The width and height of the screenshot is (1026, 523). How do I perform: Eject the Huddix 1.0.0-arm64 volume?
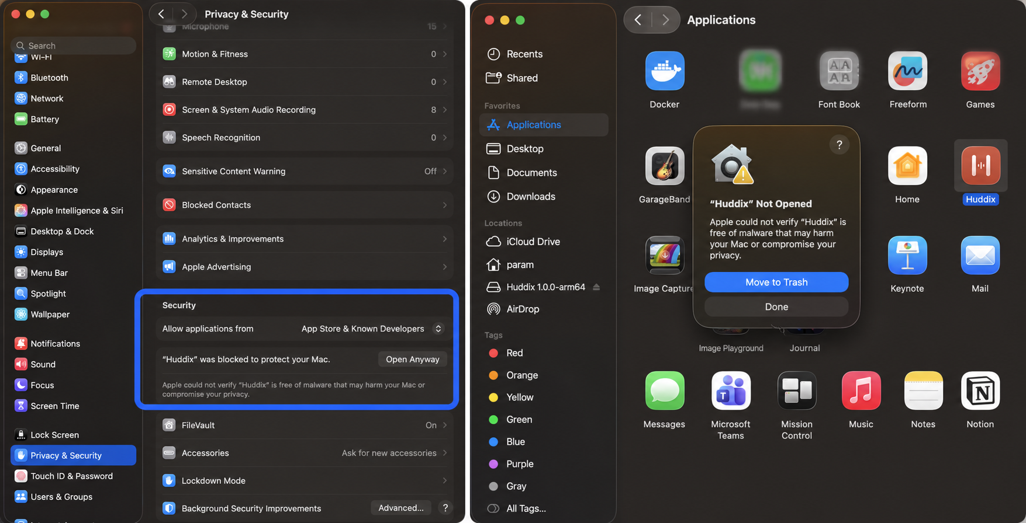click(x=596, y=287)
